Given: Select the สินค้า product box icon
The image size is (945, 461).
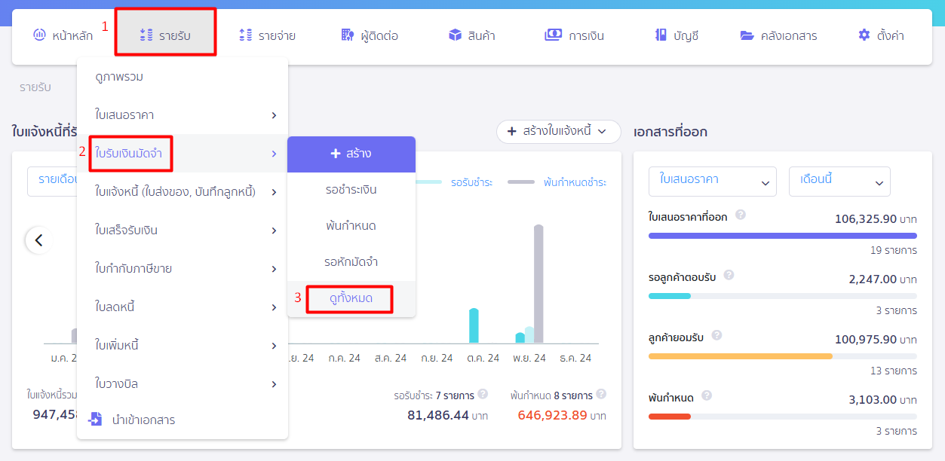Looking at the screenshot, I should [455, 35].
